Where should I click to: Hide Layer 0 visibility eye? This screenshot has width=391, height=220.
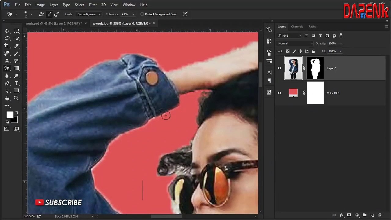click(279, 68)
